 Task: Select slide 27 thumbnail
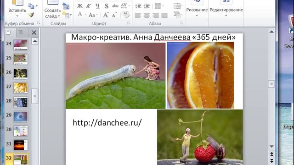[21, 88]
